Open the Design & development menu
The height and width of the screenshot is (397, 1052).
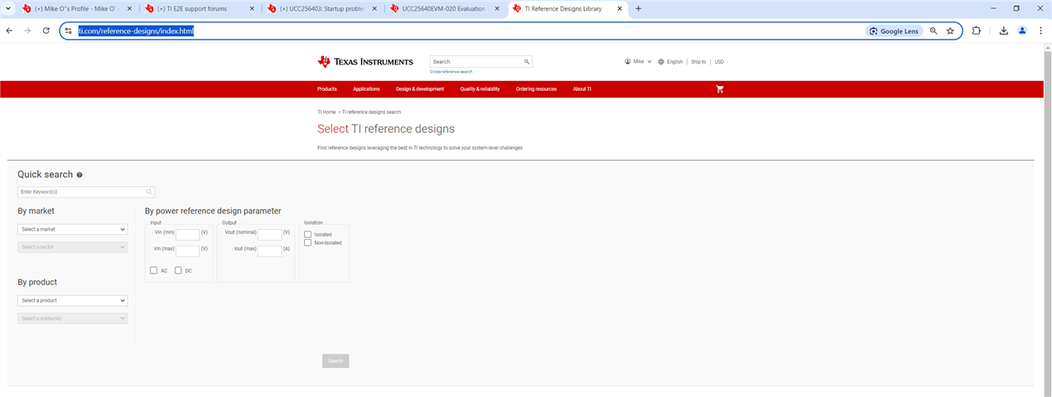pyautogui.click(x=420, y=88)
